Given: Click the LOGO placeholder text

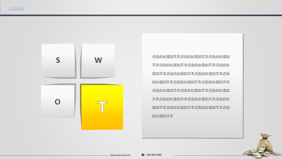Looking at the screenshot, I should coord(16,8).
